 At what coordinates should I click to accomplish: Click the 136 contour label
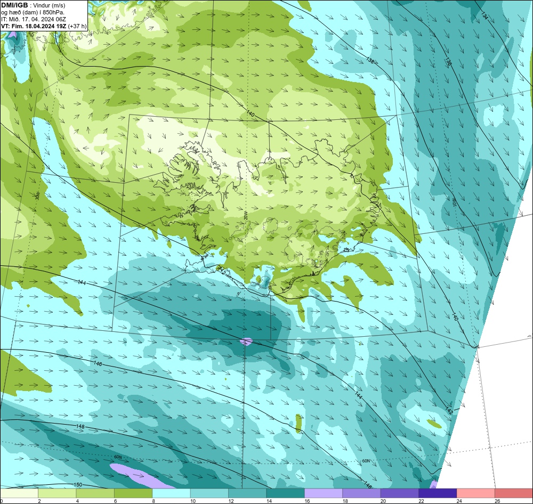click(x=448, y=61)
